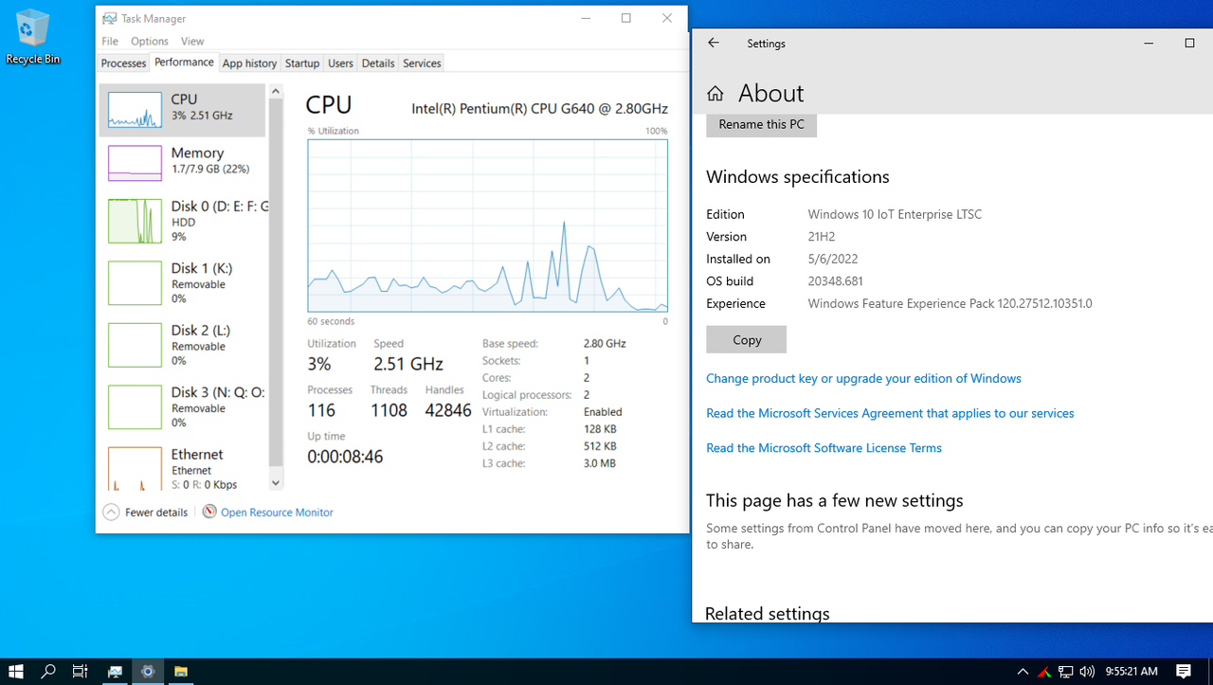The height and width of the screenshot is (685, 1213).
Task: Click the Performance tab
Action: 184,62
